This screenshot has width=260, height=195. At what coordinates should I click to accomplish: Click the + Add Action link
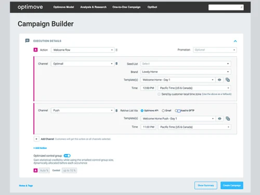tap(40, 148)
